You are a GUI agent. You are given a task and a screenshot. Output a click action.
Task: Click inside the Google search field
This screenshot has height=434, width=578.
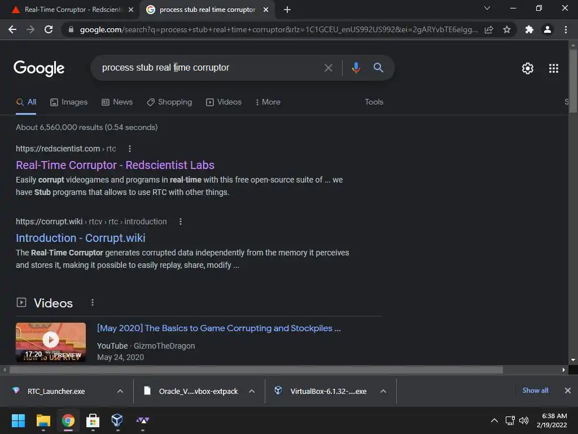210,68
